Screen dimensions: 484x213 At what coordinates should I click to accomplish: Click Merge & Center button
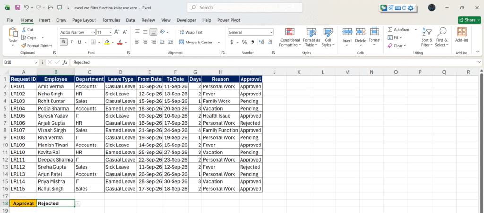[196, 42]
